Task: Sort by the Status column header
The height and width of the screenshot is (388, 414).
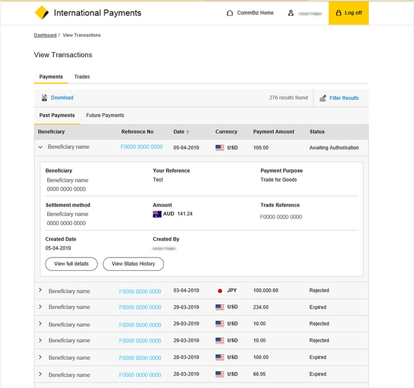Action: [317, 132]
